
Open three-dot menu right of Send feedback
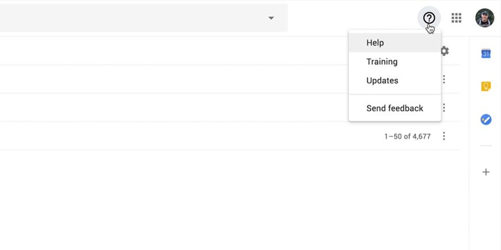coord(444,108)
